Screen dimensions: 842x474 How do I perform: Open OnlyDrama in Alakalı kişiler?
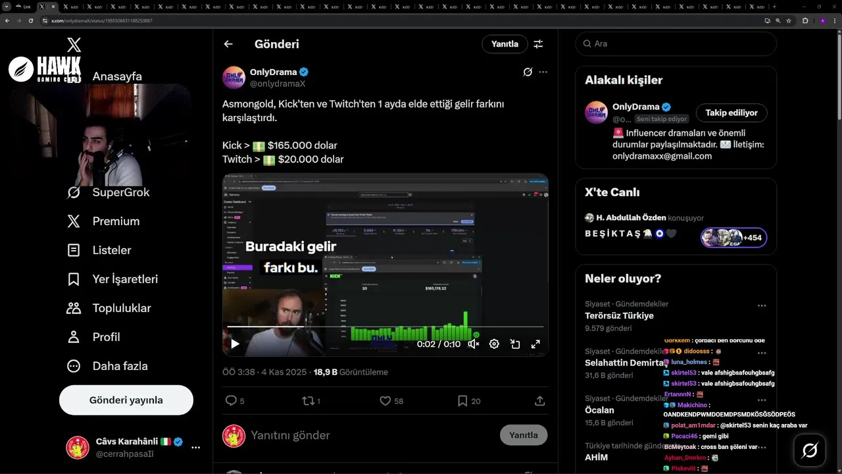(x=635, y=107)
